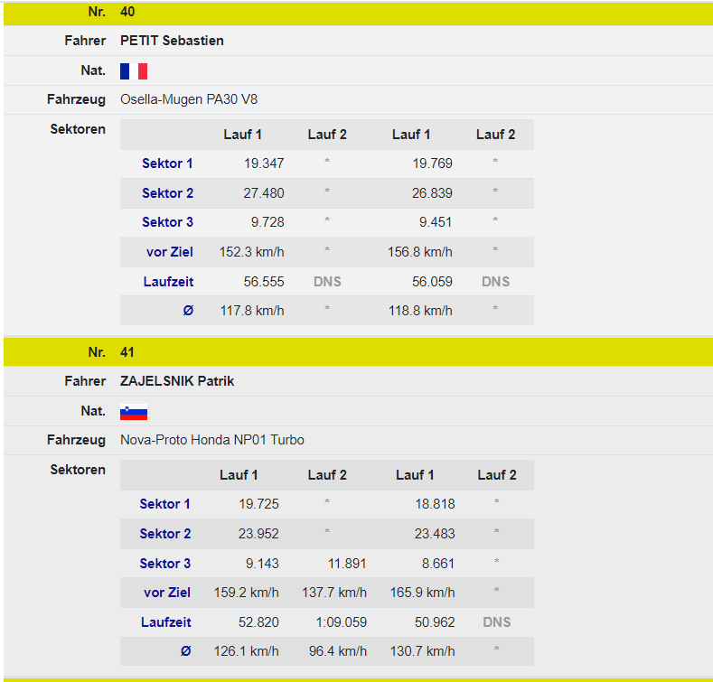Click the 130.7 km/h average speed

tap(425, 651)
